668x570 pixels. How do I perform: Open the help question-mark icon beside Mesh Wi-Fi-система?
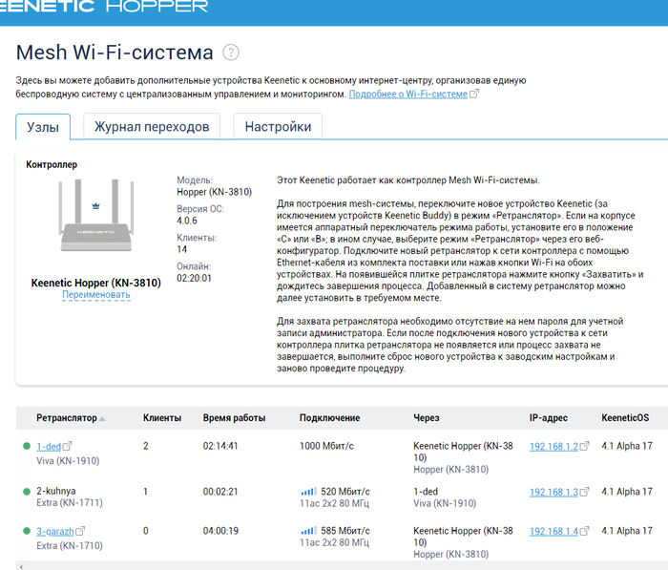(x=231, y=53)
